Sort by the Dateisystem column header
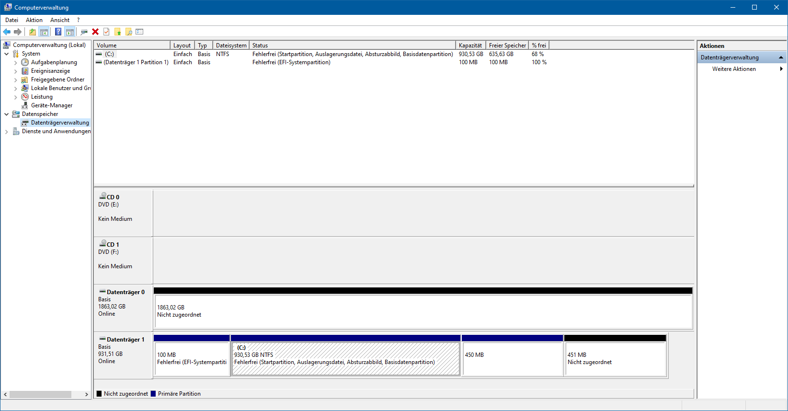This screenshot has width=788, height=411. tap(231, 46)
